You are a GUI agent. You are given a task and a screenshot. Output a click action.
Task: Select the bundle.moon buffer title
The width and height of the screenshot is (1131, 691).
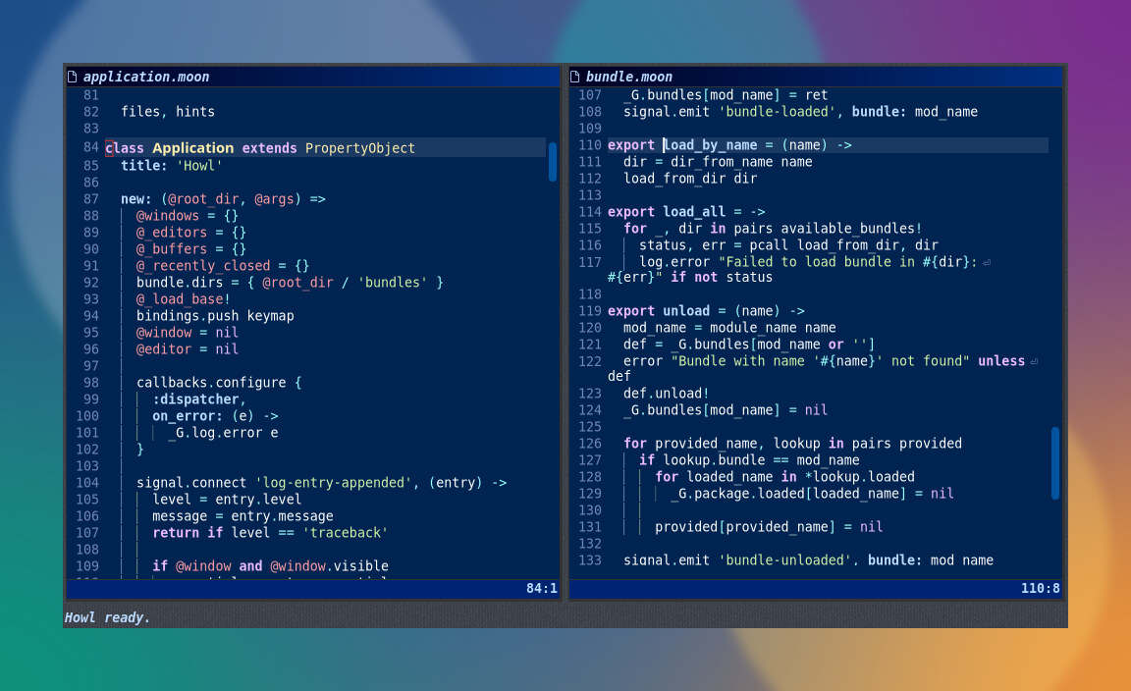628,77
